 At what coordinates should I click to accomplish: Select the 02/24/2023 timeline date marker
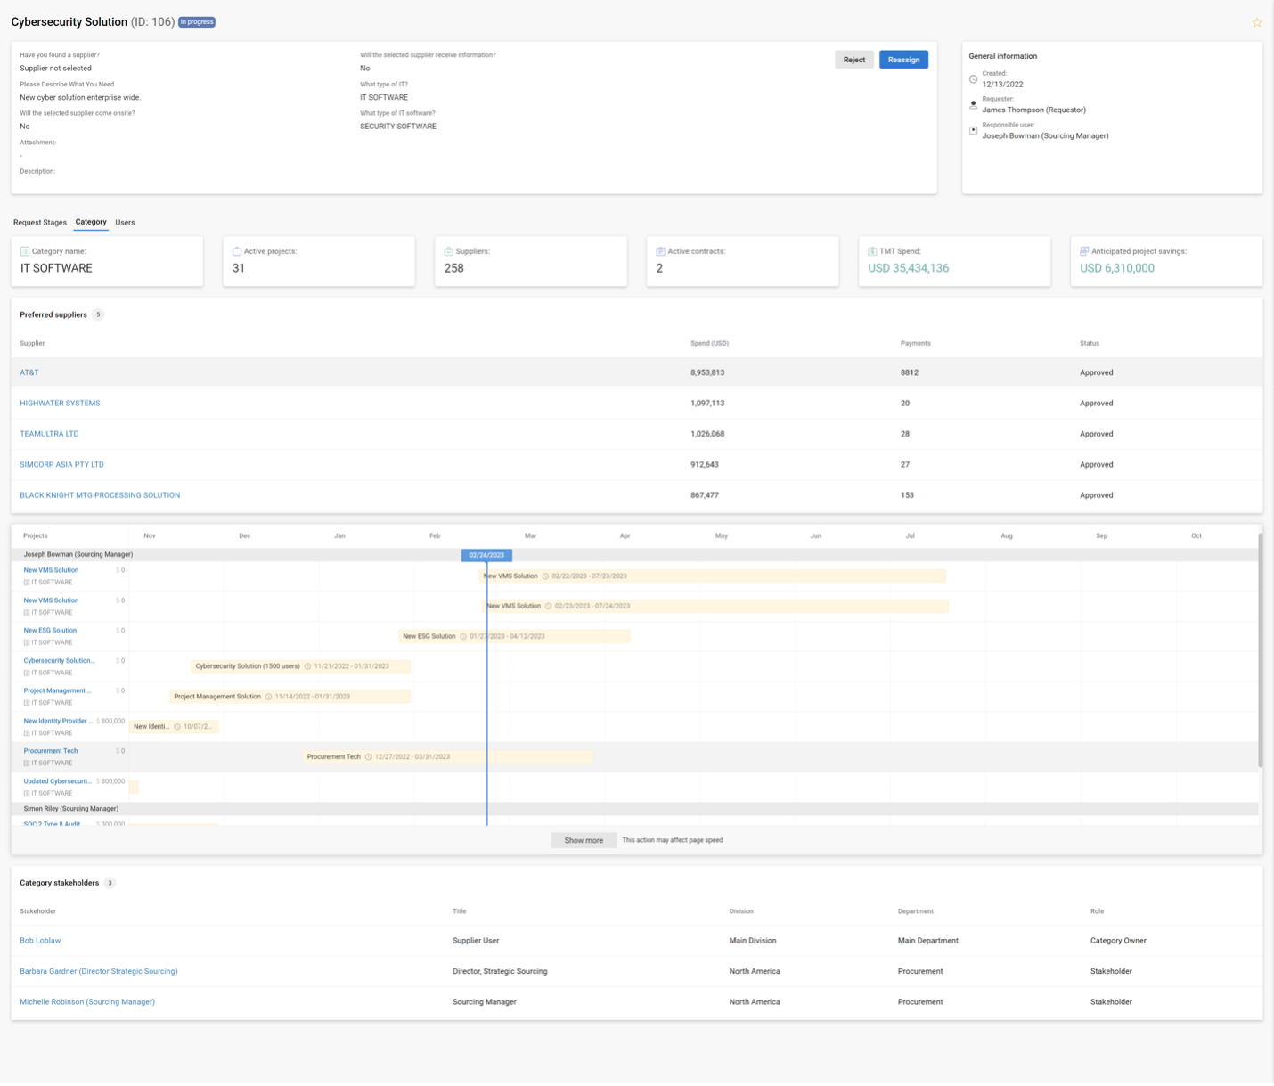[486, 555]
